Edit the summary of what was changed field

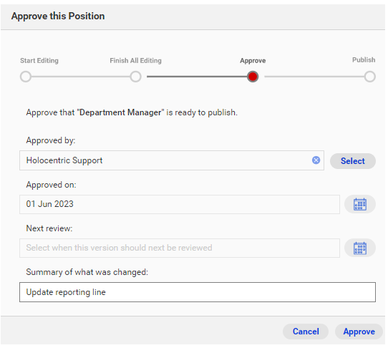pyautogui.click(x=198, y=292)
